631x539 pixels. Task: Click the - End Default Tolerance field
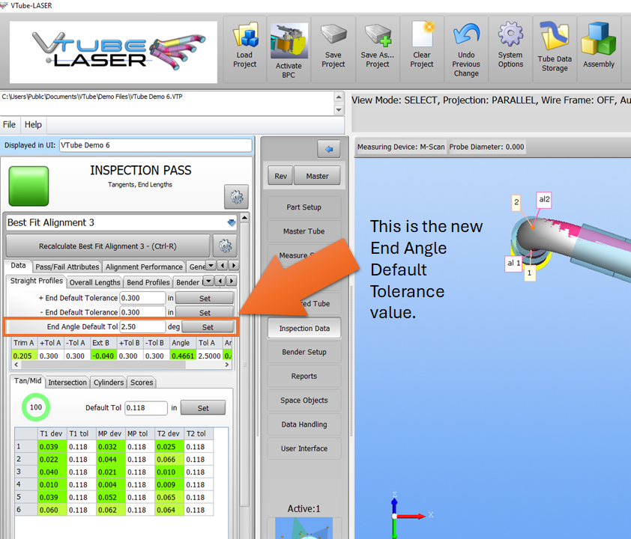[x=142, y=312]
